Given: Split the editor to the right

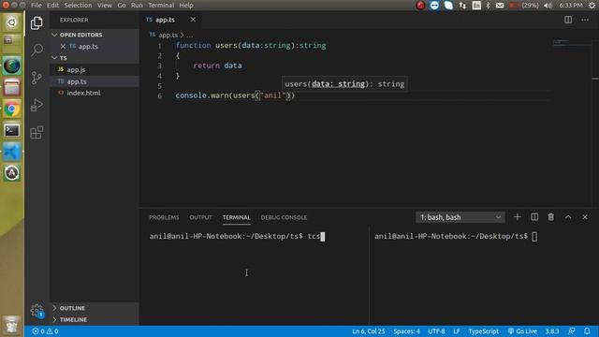Looking at the screenshot, I should coord(568,20).
